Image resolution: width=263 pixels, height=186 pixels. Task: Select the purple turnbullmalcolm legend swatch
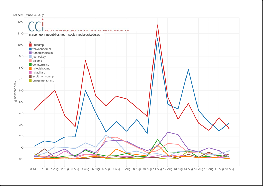(x=30, y=53)
